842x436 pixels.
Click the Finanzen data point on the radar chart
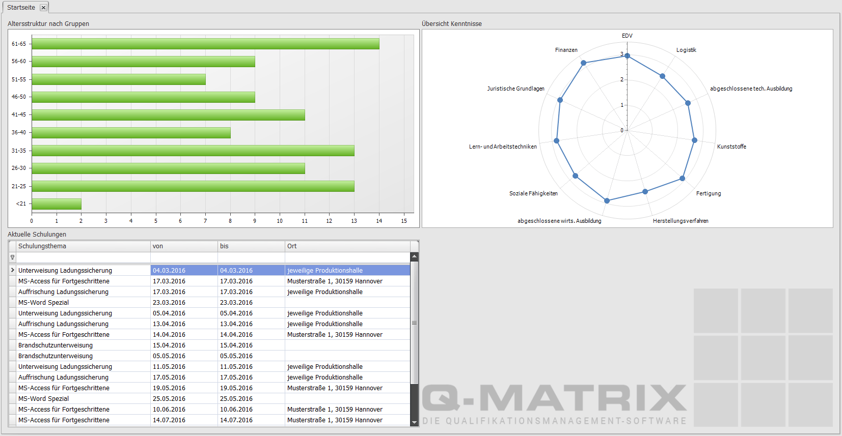[x=584, y=63]
